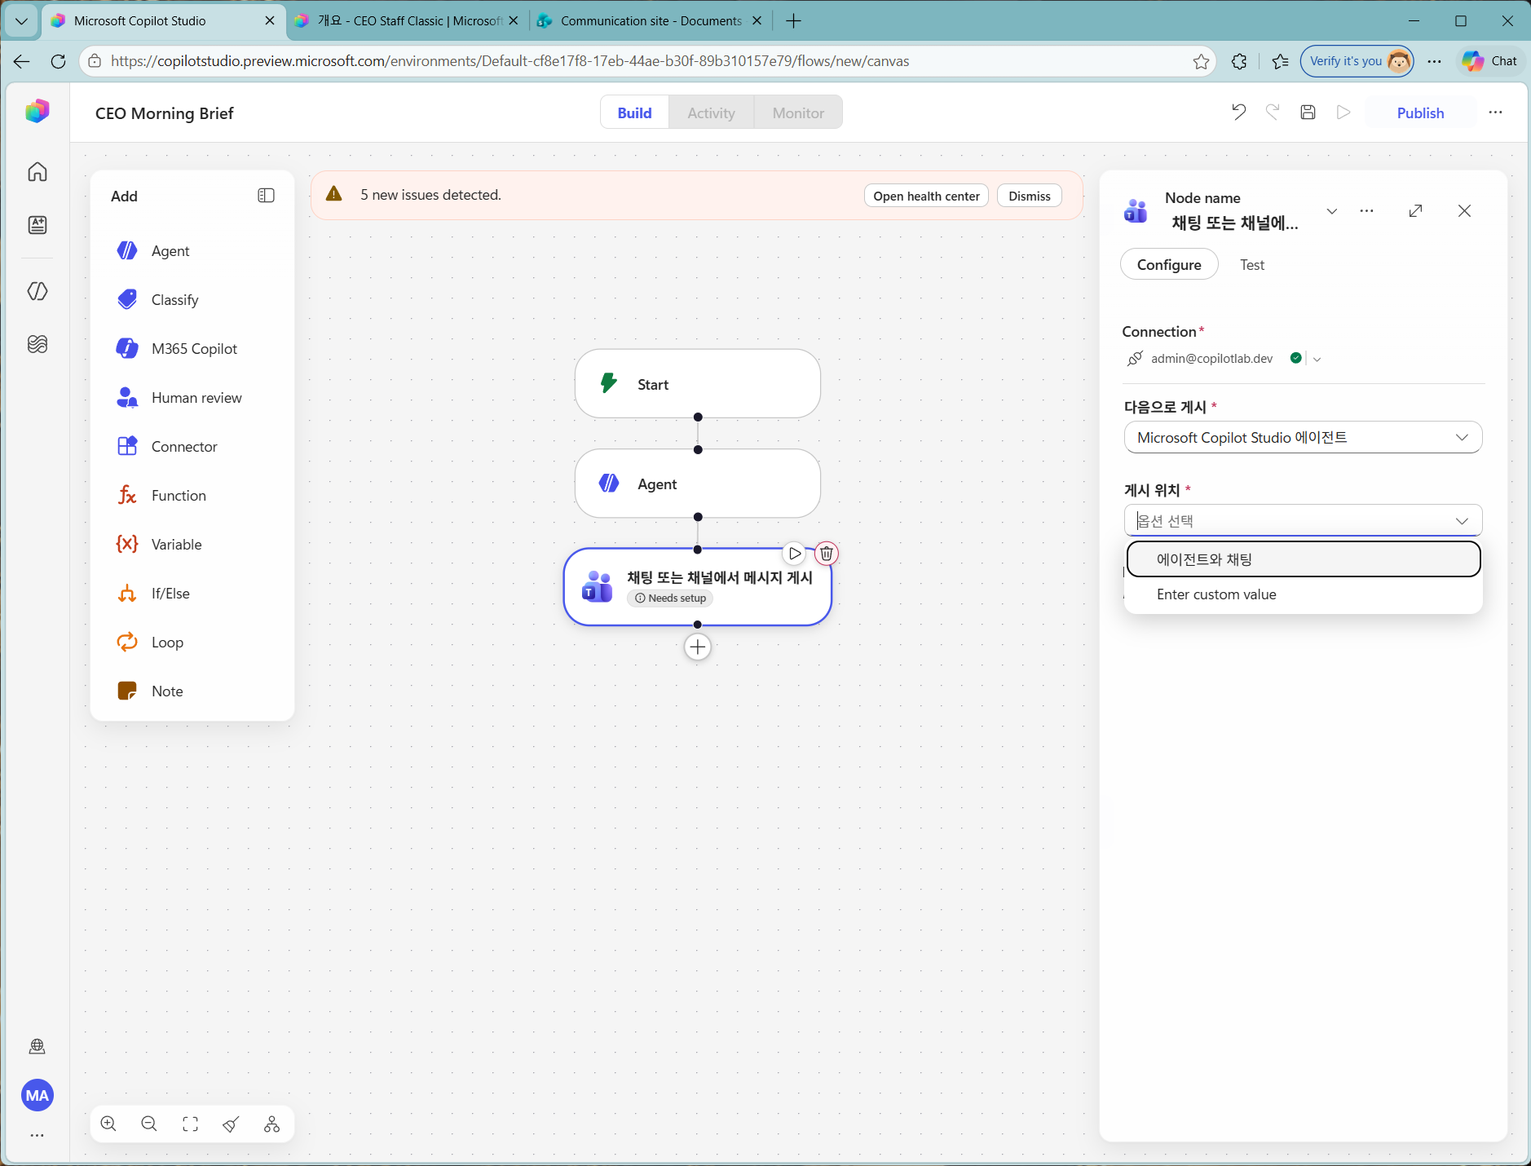Image resolution: width=1531 pixels, height=1166 pixels.
Task: Zoom out on the canvas
Action: [x=149, y=1124]
